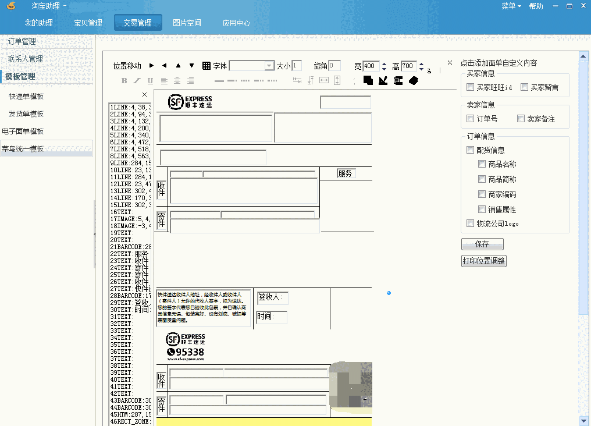591x426 pixels.
Task: Click the down stepper beside 高 700
Action: tap(421, 69)
